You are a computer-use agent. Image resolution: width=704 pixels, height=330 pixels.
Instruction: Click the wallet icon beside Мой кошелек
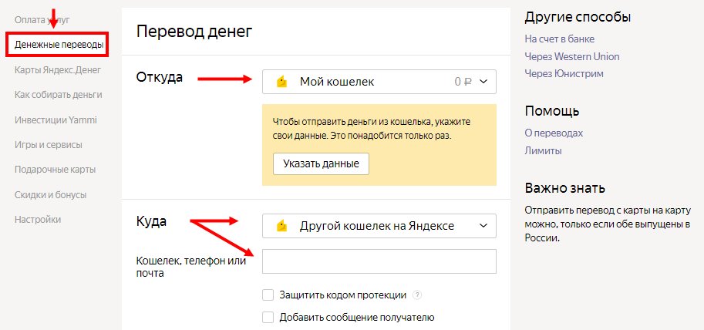pyautogui.click(x=281, y=82)
